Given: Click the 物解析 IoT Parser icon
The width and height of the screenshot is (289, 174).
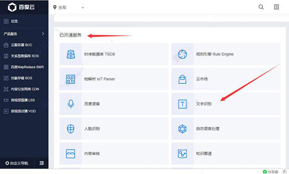Looking at the screenshot, I should click(71, 79).
